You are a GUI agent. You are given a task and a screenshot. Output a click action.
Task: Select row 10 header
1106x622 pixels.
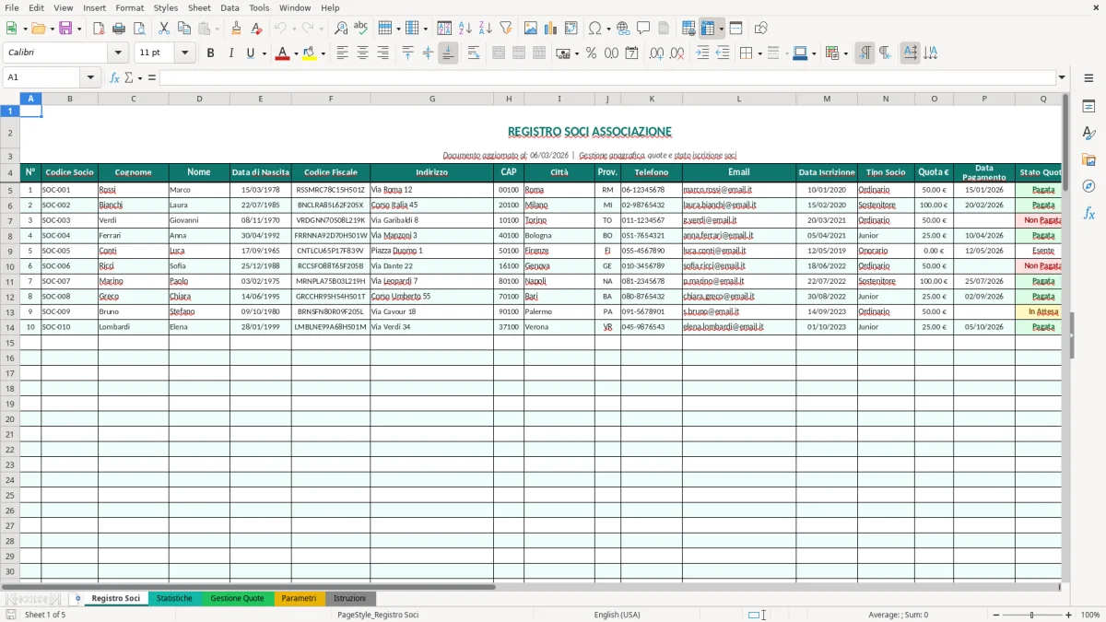(10, 266)
